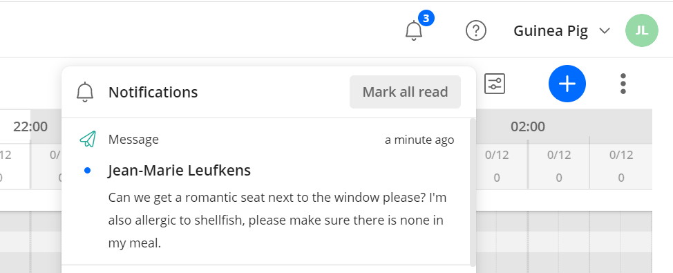Screen dimensions: 673x273
Task: Click the JL user avatar
Action: click(x=642, y=30)
